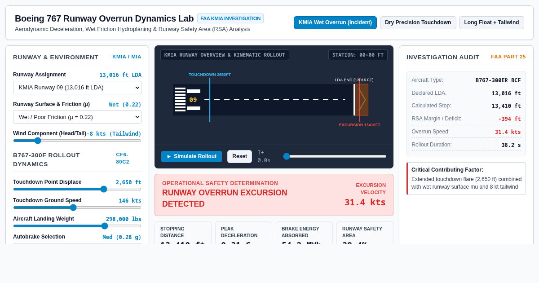The height and width of the screenshot is (283, 539).
Task: Click the -394 ft RSA deficit value
Action: (x=509, y=119)
